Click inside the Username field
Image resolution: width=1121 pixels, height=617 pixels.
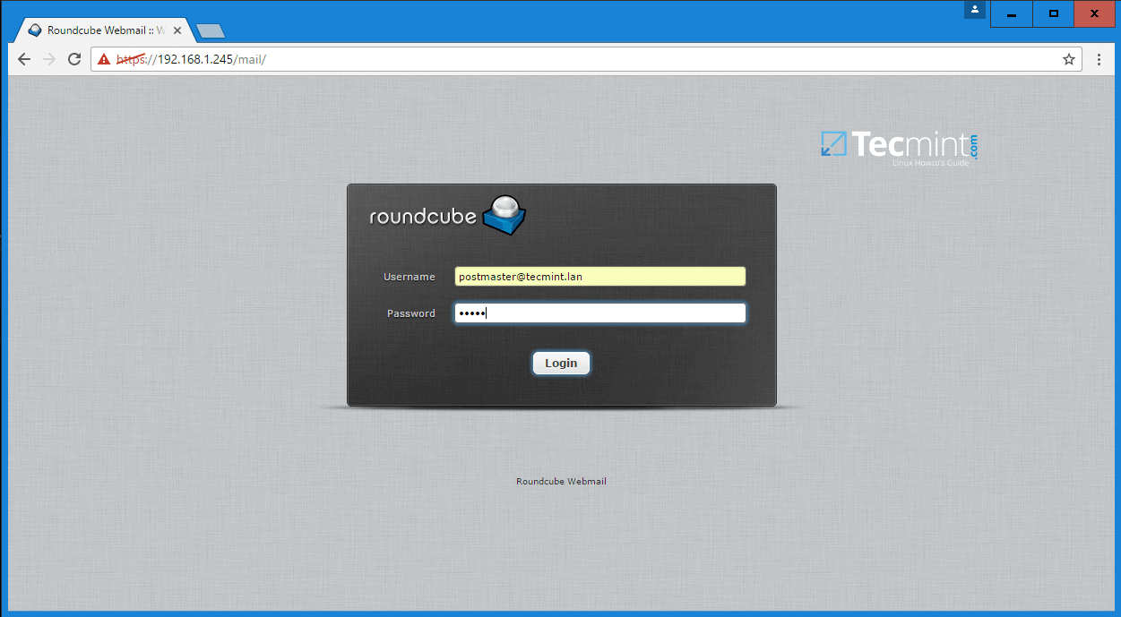[599, 276]
